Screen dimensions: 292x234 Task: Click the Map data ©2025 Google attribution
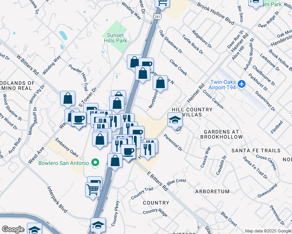[268, 231]
